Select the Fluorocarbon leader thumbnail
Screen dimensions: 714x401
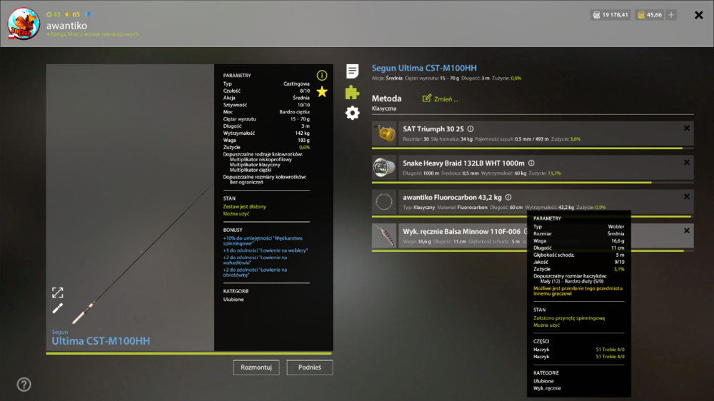pyautogui.click(x=384, y=202)
